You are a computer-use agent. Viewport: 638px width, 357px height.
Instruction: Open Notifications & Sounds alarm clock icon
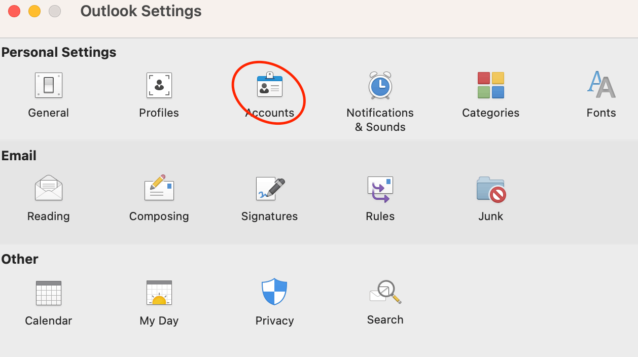[x=380, y=85]
